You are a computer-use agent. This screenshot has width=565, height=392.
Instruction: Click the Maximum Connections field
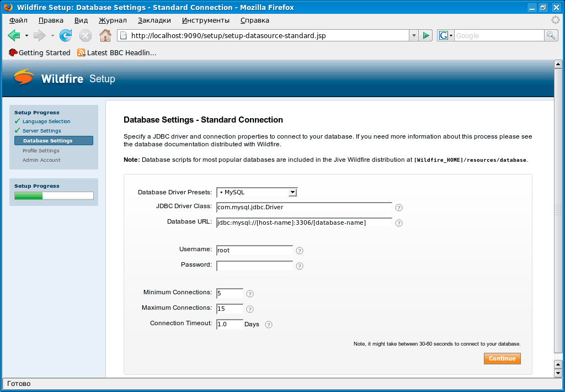(x=230, y=309)
